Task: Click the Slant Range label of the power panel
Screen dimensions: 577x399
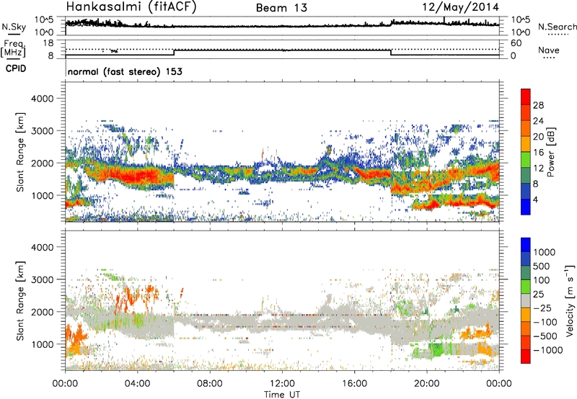Action: [x=20, y=152]
